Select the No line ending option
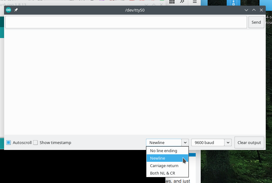Screen dimensions: 272x183 tap(167, 151)
